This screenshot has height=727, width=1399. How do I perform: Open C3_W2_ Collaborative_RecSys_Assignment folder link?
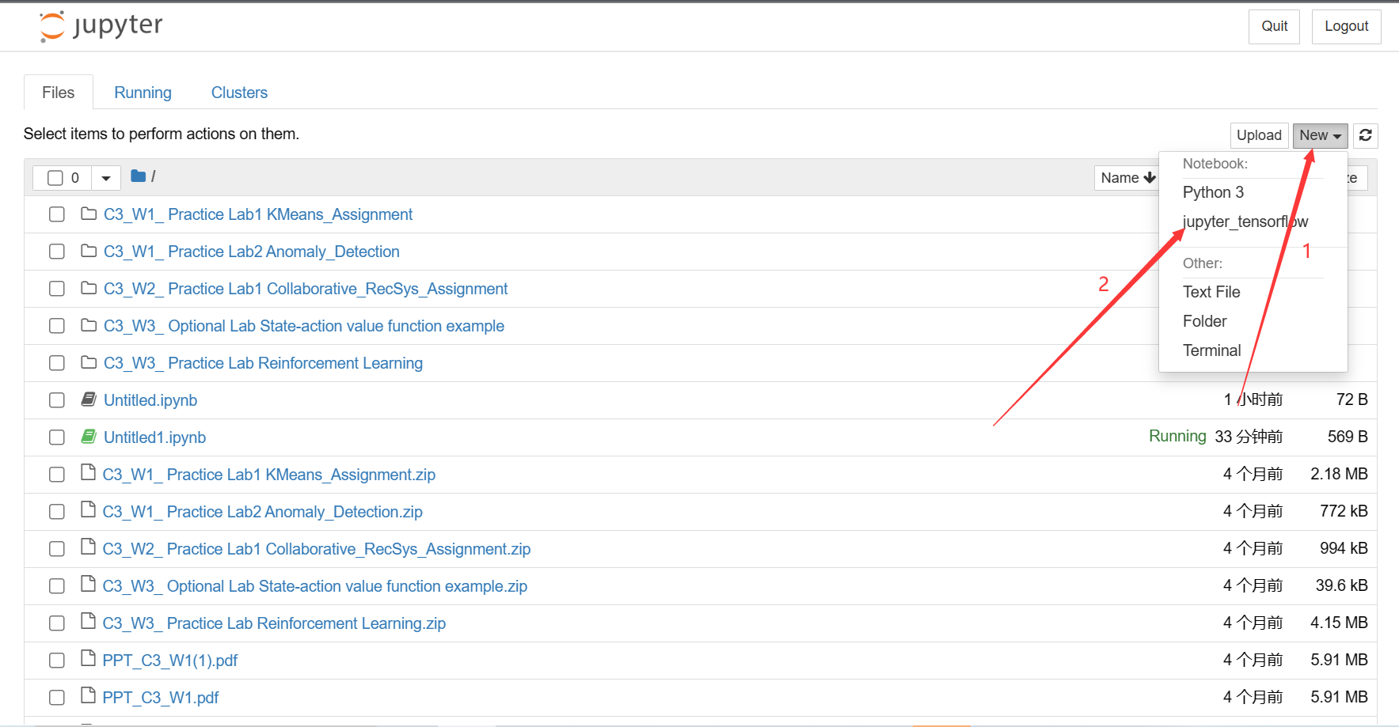[306, 289]
